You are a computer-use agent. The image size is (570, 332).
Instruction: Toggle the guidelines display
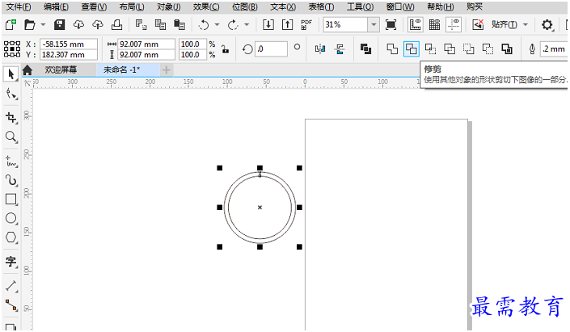(454, 25)
